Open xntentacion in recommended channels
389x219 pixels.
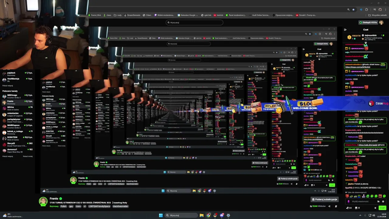click(x=18, y=114)
